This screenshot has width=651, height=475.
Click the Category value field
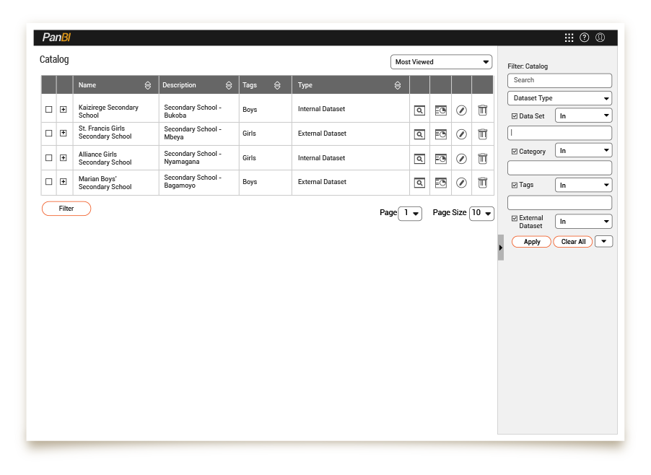click(x=559, y=168)
